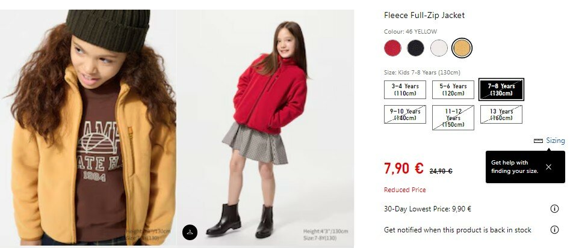Click the red fleece jacket product photo

point(265,127)
